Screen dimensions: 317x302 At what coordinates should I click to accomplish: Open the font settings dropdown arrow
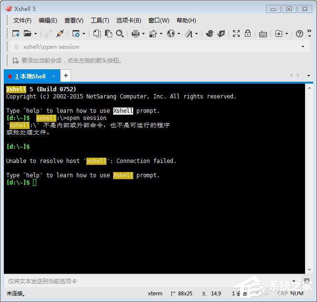[196, 34]
